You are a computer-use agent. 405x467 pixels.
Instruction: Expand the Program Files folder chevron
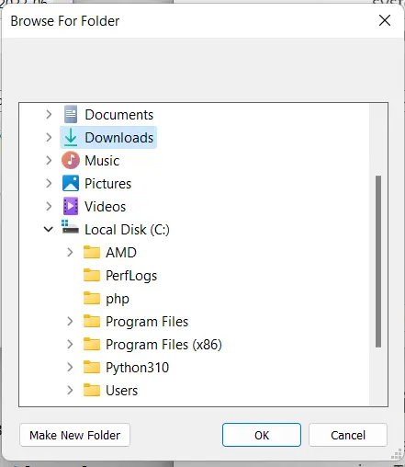[x=70, y=321]
